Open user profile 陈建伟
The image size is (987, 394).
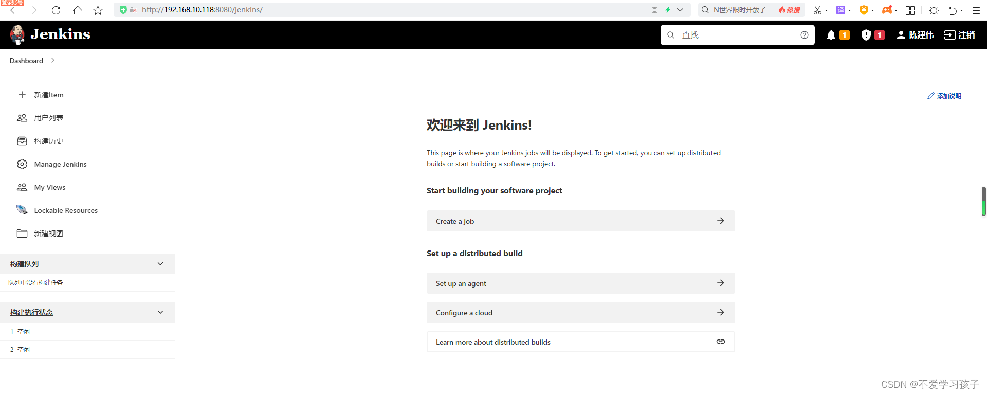(x=915, y=35)
